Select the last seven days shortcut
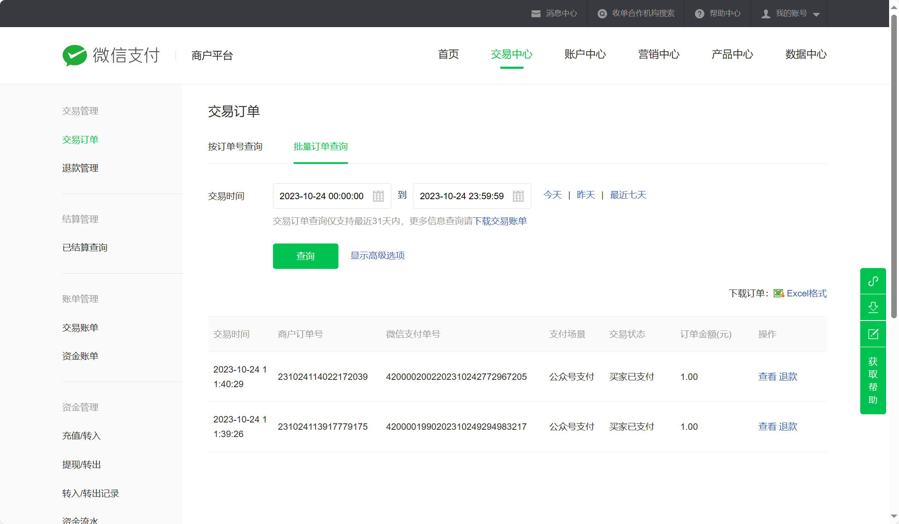Viewport: 899px width, 524px height. tap(628, 195)
